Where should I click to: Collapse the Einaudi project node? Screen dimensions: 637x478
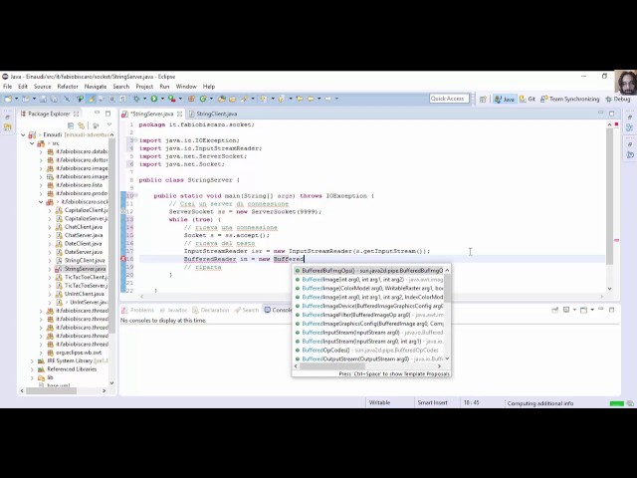(23, 135)
